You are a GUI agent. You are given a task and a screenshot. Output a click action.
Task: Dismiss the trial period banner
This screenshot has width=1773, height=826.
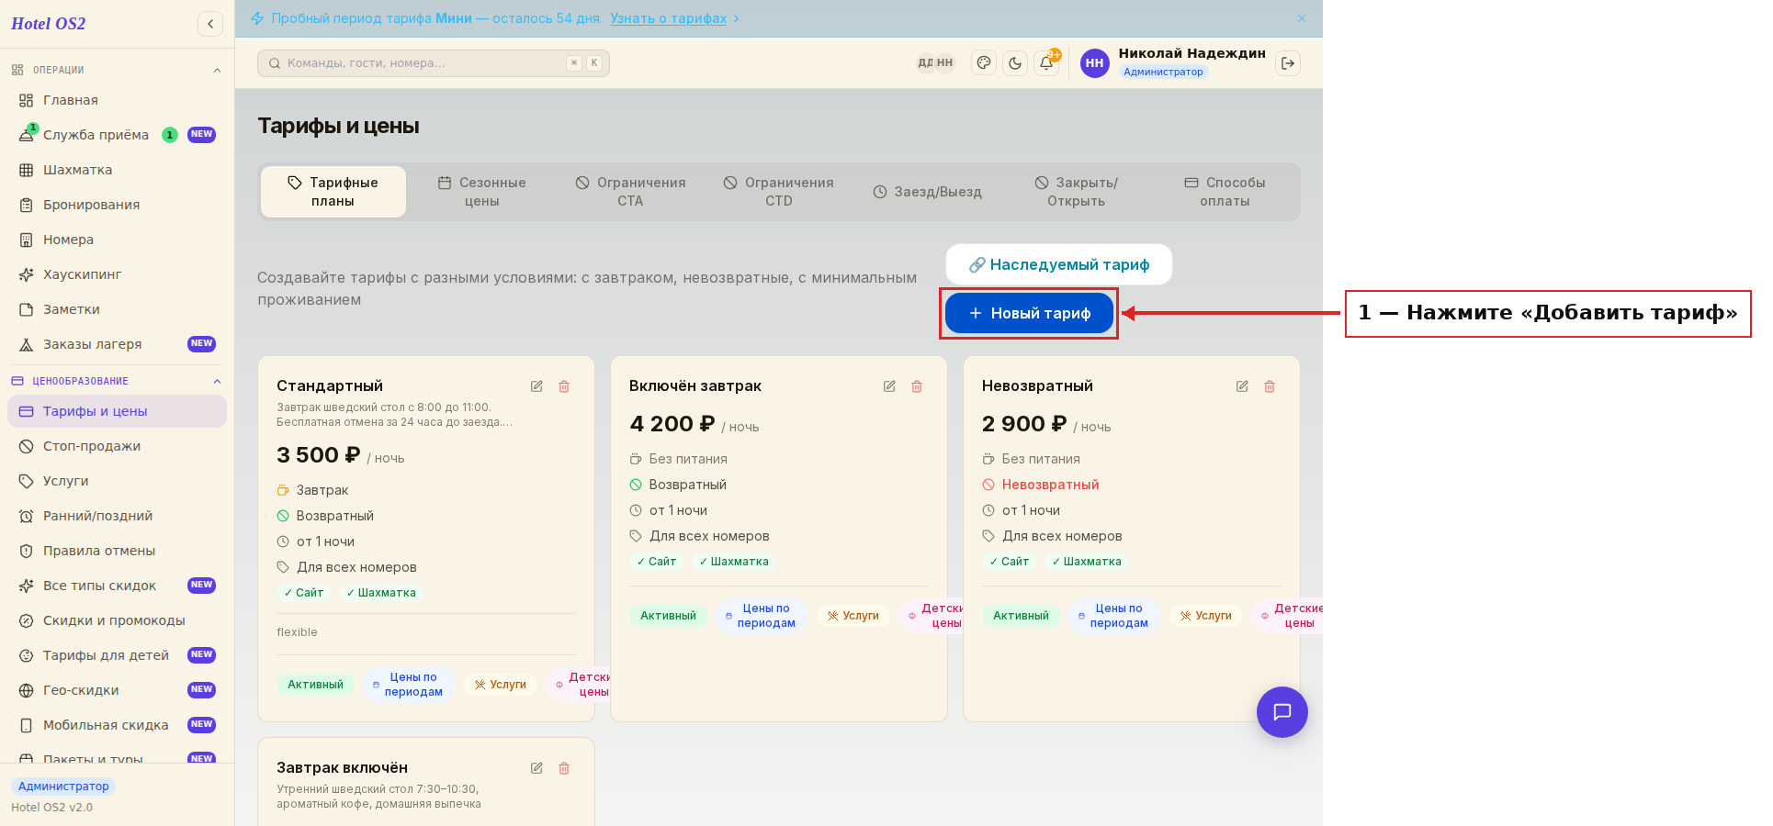[1302, 18]
